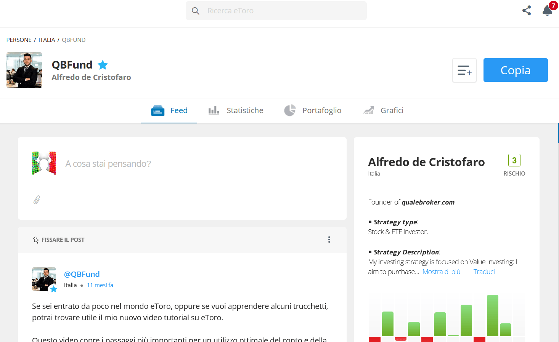
Task: Click the RISCHIO label
Action: [514, 174]
